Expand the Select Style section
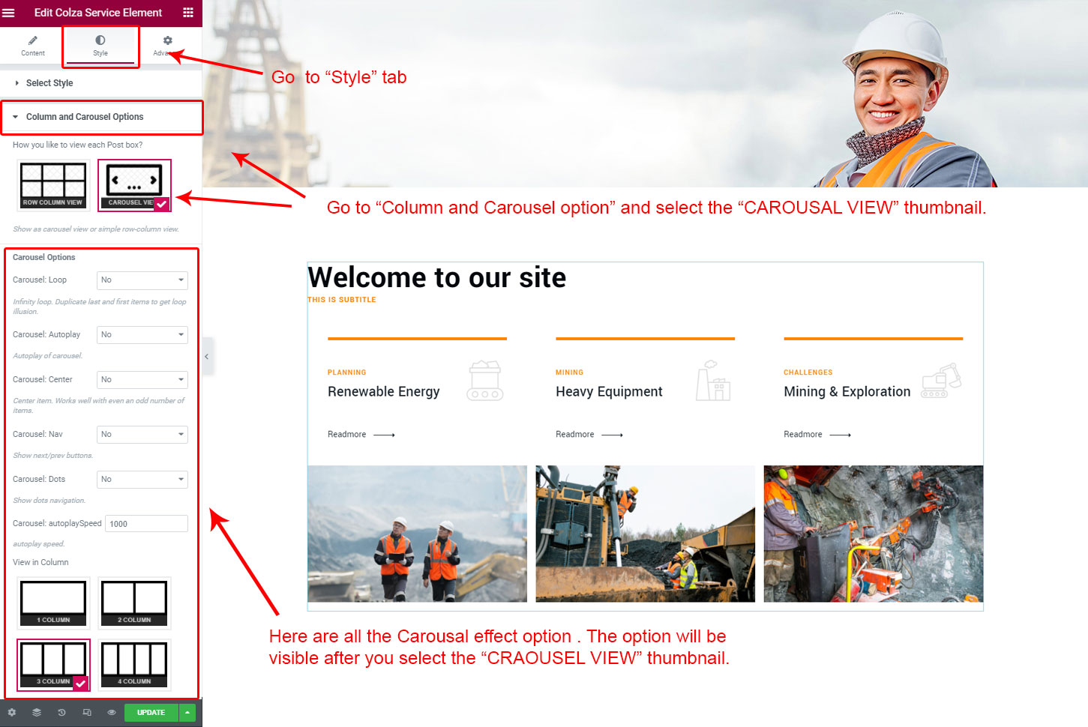Image resolution: width=1088 pixels, height=727 pixels. pyautogui.click(x=49, y=83)
